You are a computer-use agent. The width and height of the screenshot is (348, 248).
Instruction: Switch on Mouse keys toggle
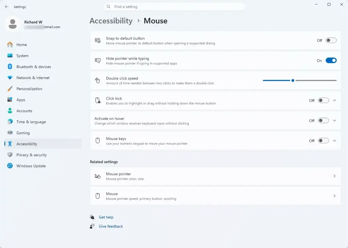tap(323, 141)
